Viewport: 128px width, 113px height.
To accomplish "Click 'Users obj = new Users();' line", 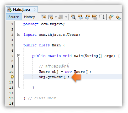I will (65, 72).
